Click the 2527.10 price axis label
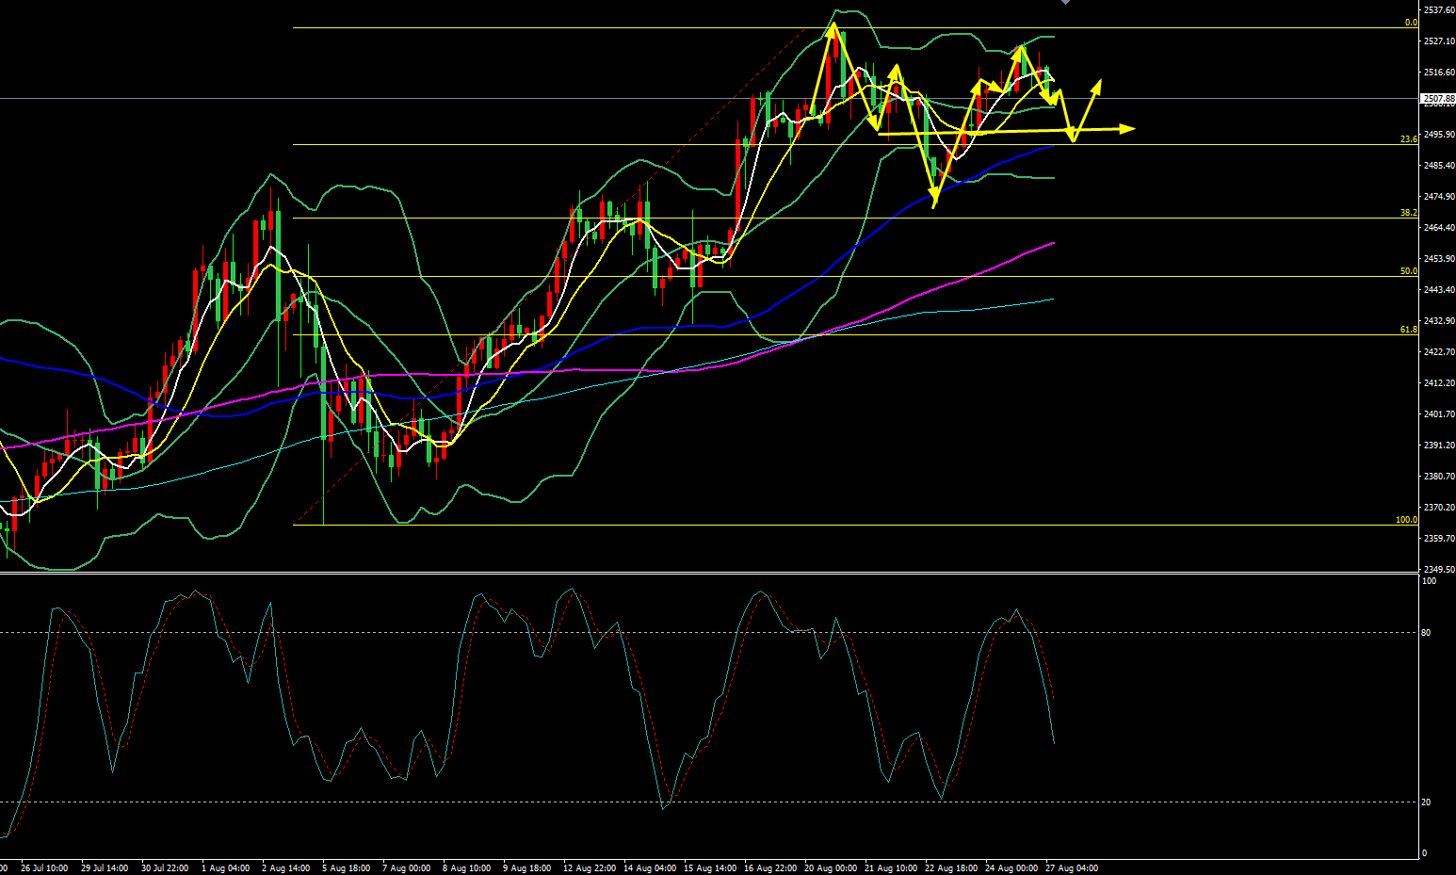This screenshot has height=875, width=1456. (1440, 41)
